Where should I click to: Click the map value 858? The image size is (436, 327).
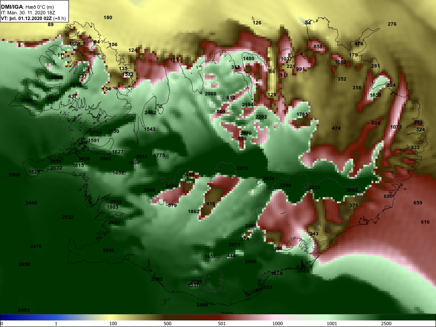pyautogui.click(x=318, y=47)
